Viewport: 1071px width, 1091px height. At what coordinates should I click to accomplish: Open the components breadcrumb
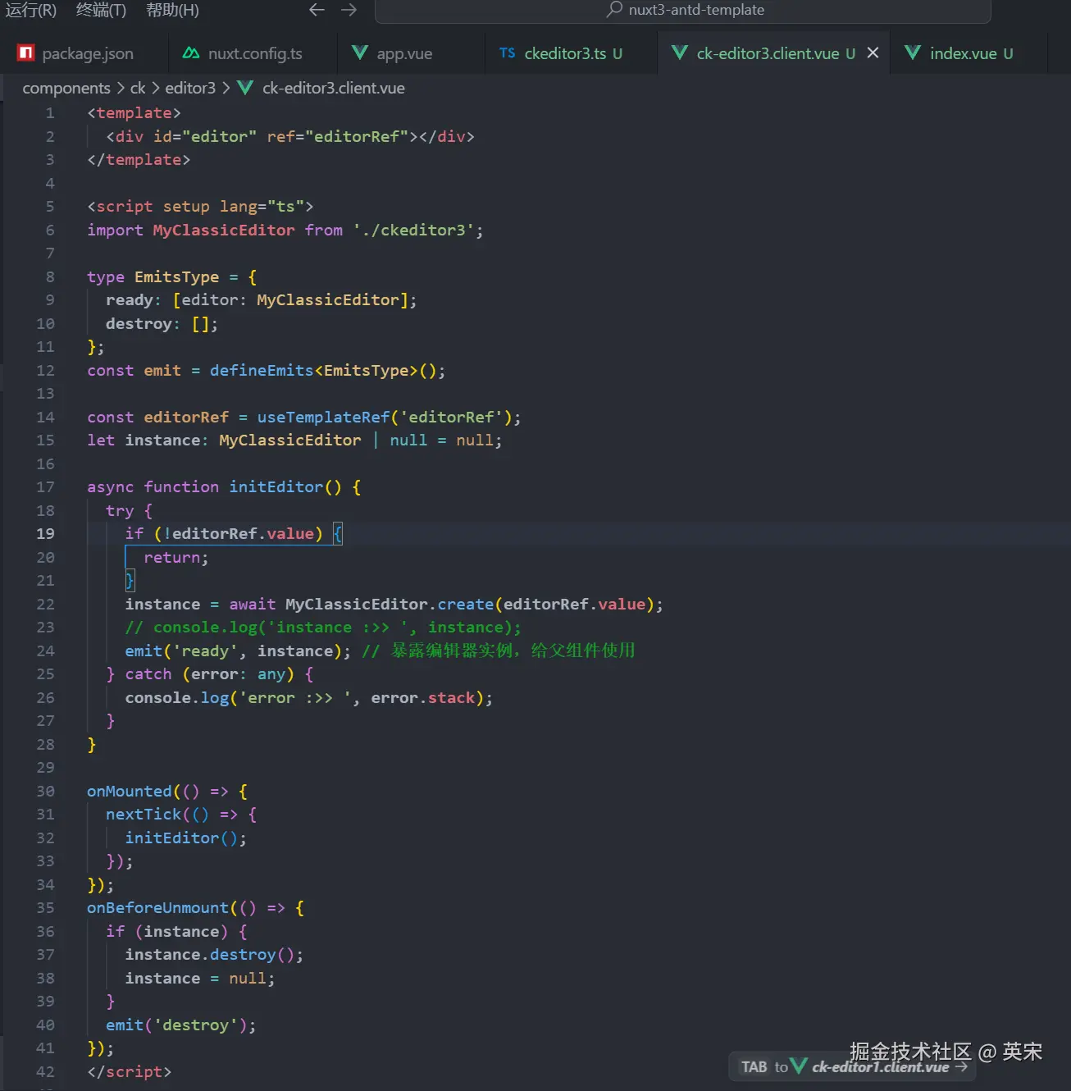click(x=66, y=88)
